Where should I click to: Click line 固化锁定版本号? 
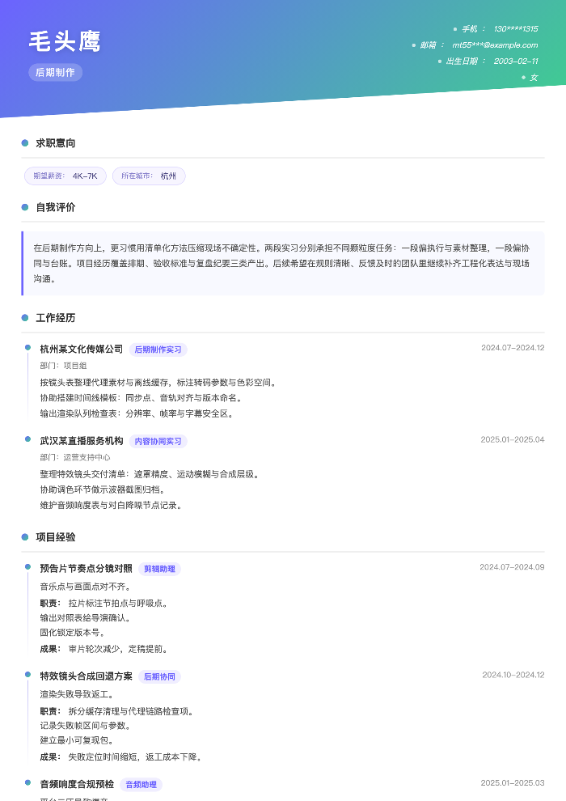(73, 633)
